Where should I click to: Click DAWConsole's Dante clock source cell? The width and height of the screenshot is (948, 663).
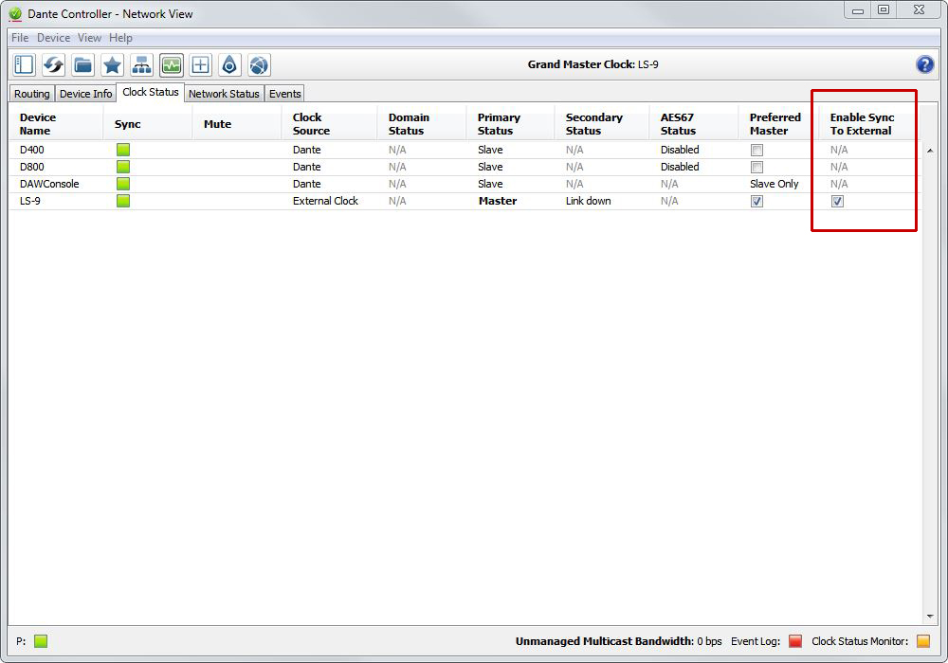[x=307, y=184]
